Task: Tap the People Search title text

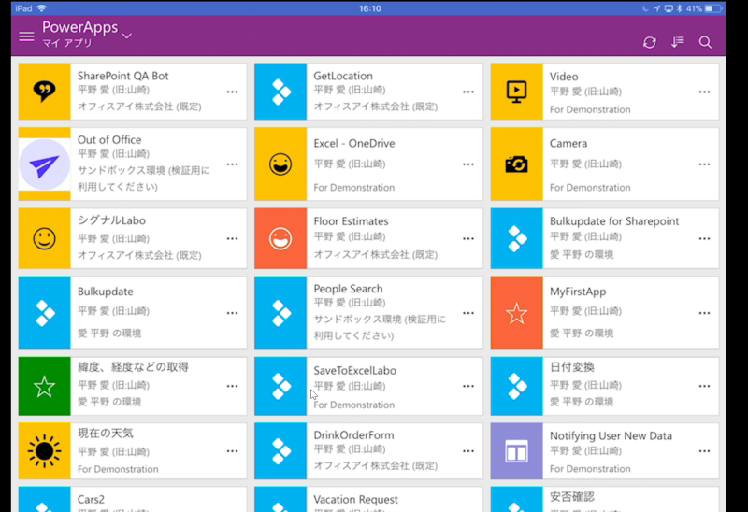Action: point(348,289)
